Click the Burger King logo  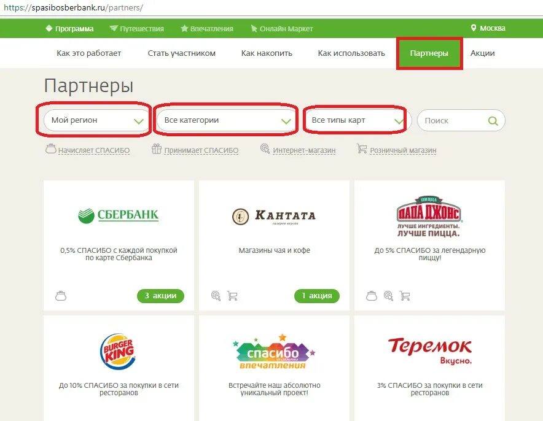[117, 351]
